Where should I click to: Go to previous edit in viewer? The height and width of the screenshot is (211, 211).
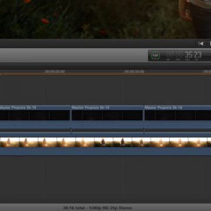coord(201,44)
